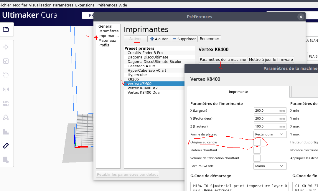This screenshot has width=318, height=191.
Task: Select the ruler Measure tool
Action: pos(6,146)
